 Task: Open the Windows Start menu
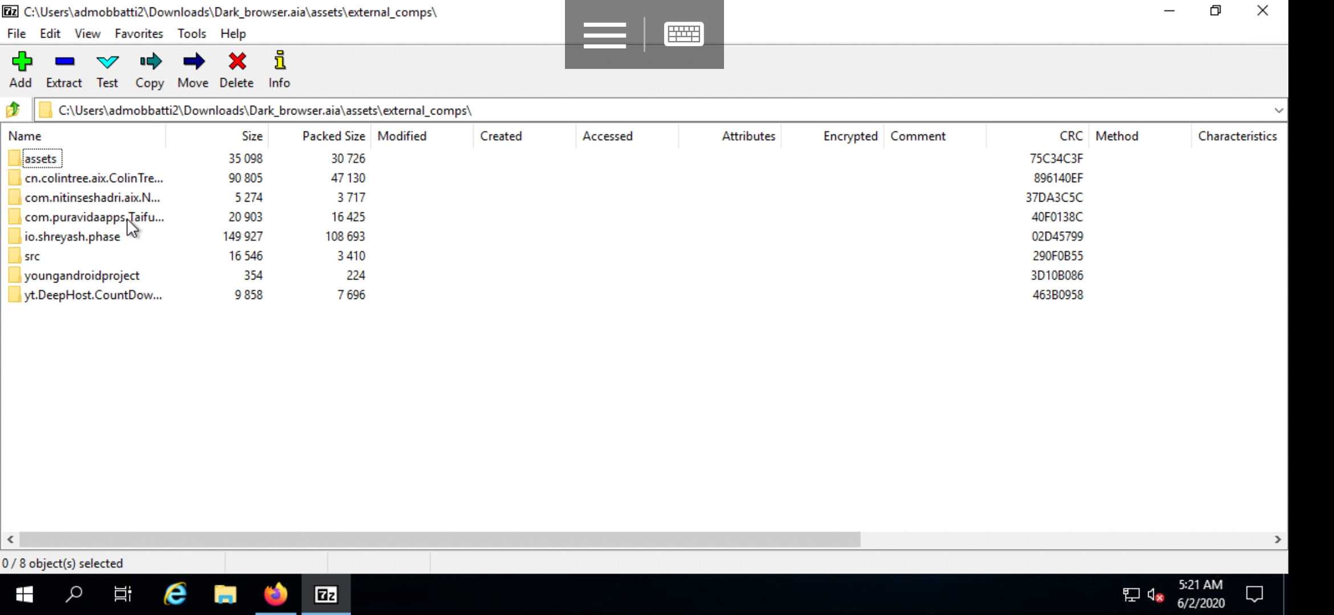coord(25,594)
